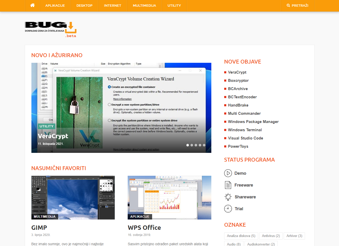Screen dimensions: 339x246
Task: Select the fourth slider dot
Action: click(x=200, y=145)
